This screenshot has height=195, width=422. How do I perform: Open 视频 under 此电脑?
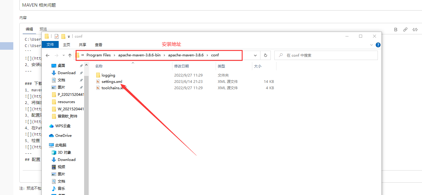[x=61, y=167]
